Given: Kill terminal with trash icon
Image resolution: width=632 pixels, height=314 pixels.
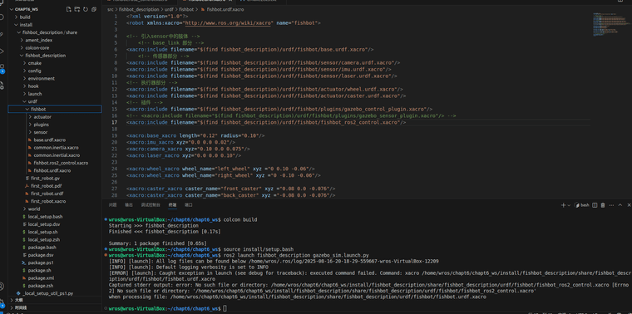Looking at the screenshot, I should (603, 205).
